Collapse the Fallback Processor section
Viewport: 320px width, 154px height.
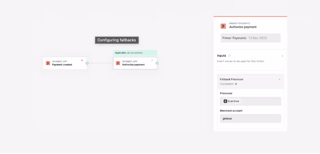[x=279, y=79]
